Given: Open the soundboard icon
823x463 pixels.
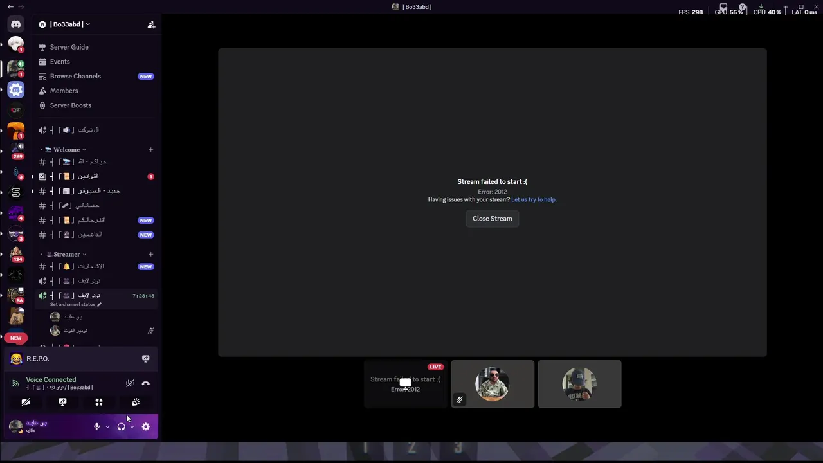Looking at the screenshot, I should coord(136,402).
